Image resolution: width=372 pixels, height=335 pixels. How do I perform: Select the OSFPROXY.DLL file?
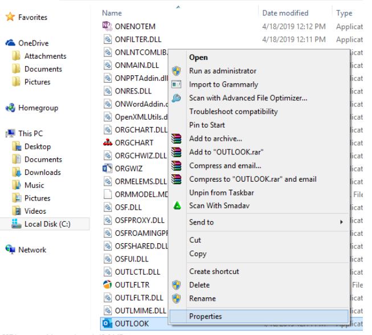pos(140,220)
